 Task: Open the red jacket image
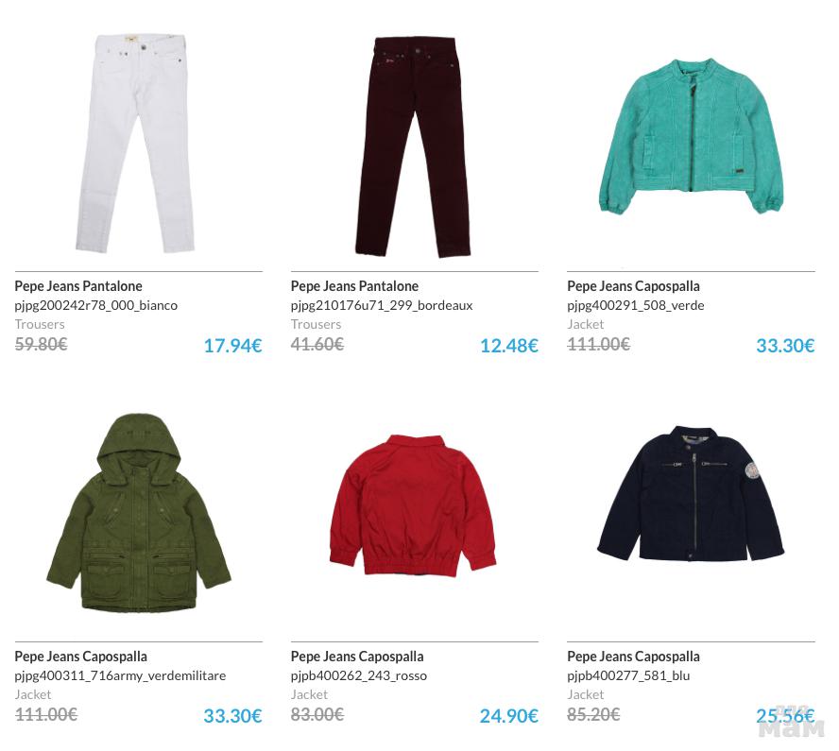click(x=413, y=506)
